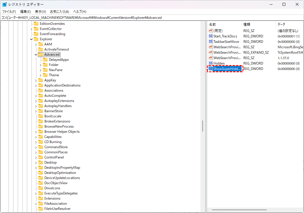Expand the Folder subkey

40,65
